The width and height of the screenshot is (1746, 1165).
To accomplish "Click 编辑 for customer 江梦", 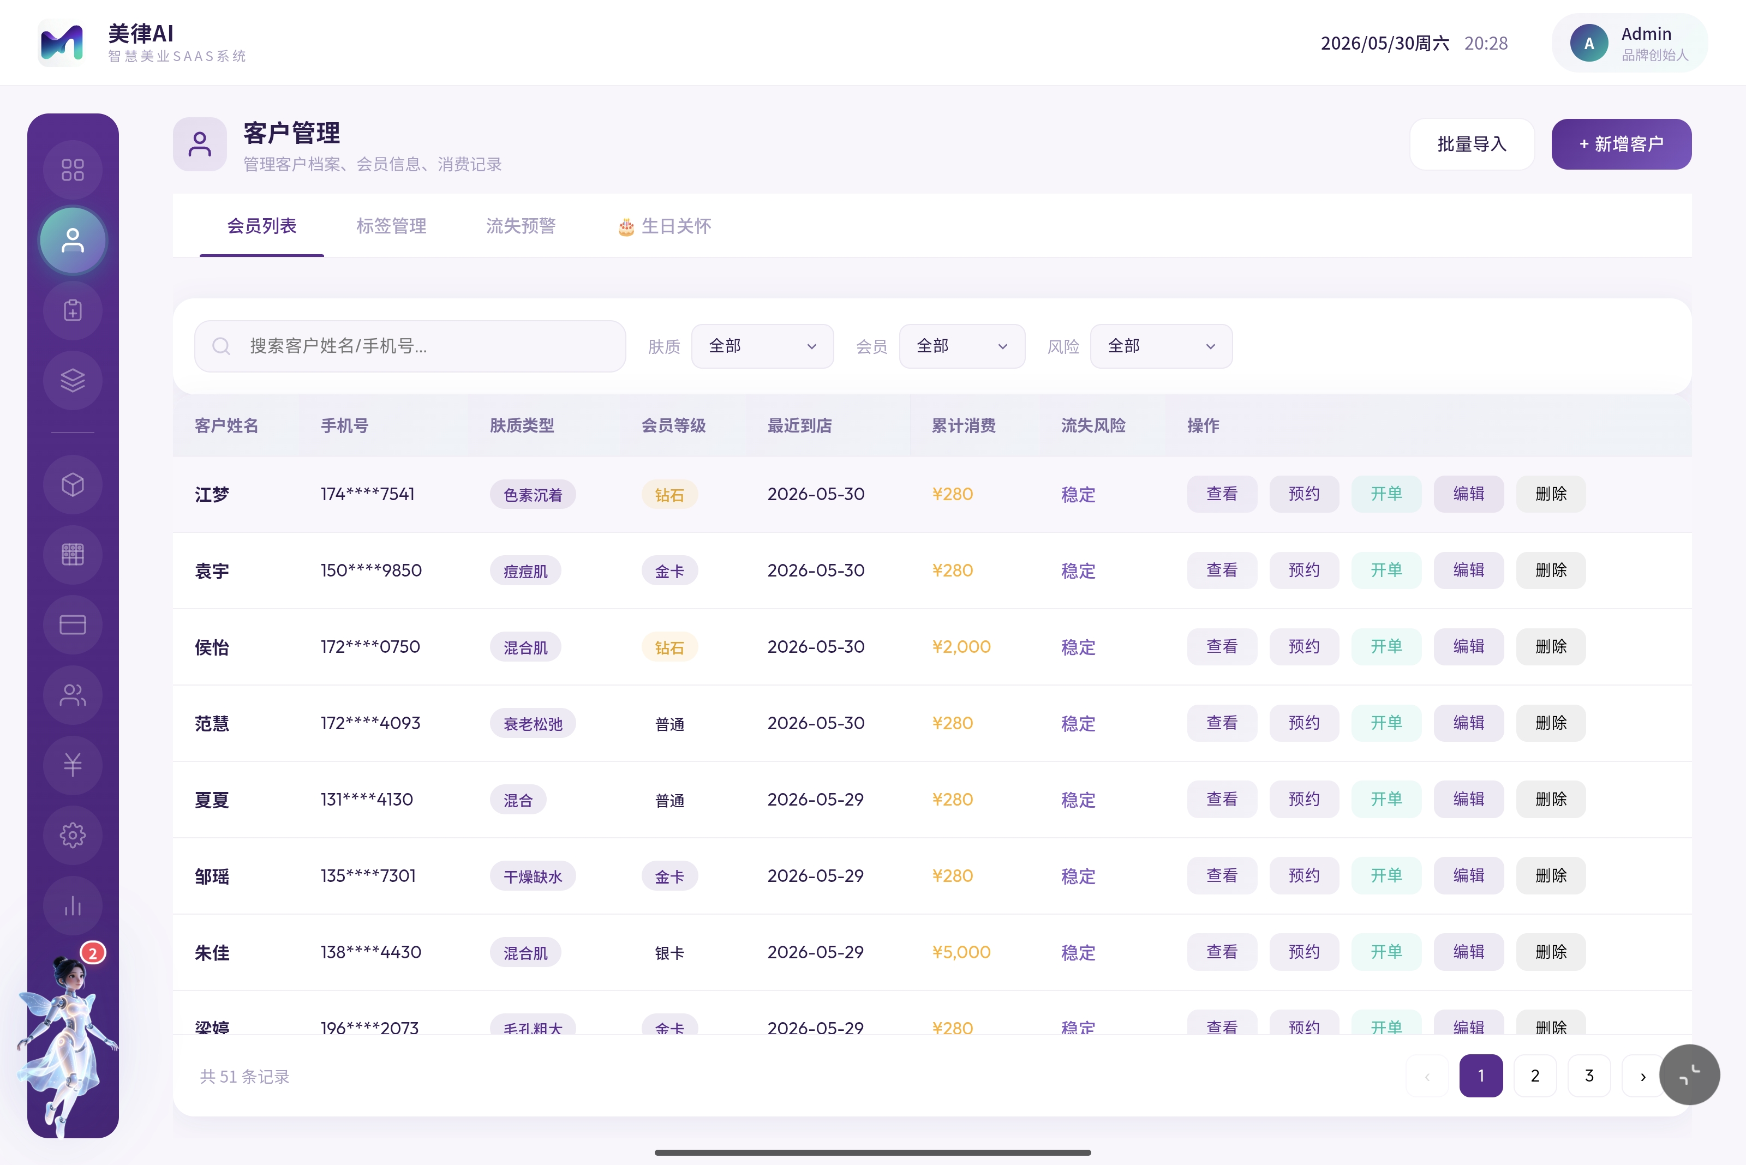I will point(1469,494).
